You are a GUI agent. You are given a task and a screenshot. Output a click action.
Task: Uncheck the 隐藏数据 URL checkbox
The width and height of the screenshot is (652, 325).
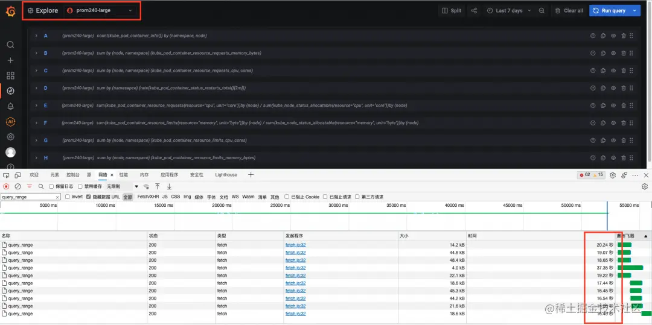89,197
